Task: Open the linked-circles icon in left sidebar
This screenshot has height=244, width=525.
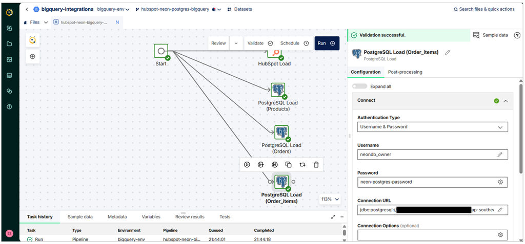Action: coord(9,91)
